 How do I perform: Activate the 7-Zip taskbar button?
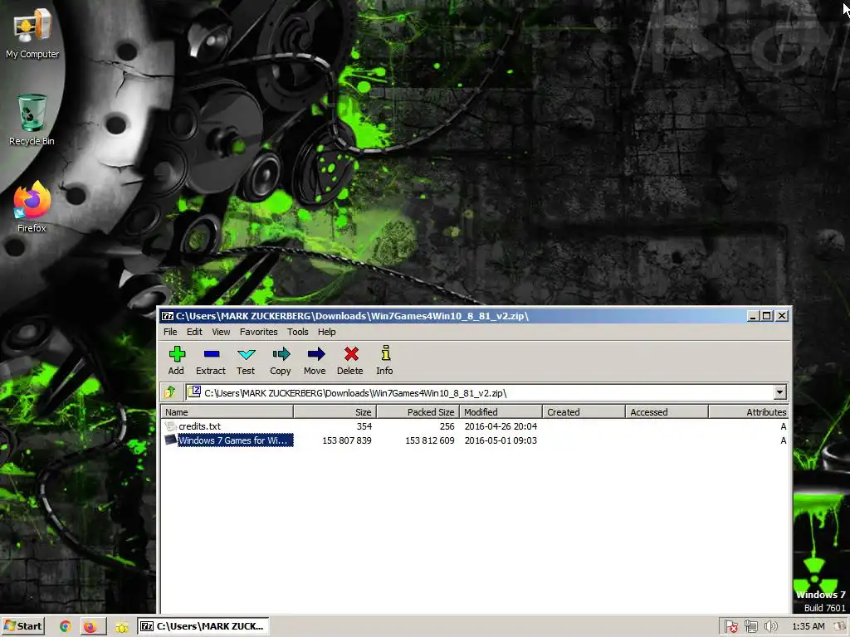tap(203, 626)
